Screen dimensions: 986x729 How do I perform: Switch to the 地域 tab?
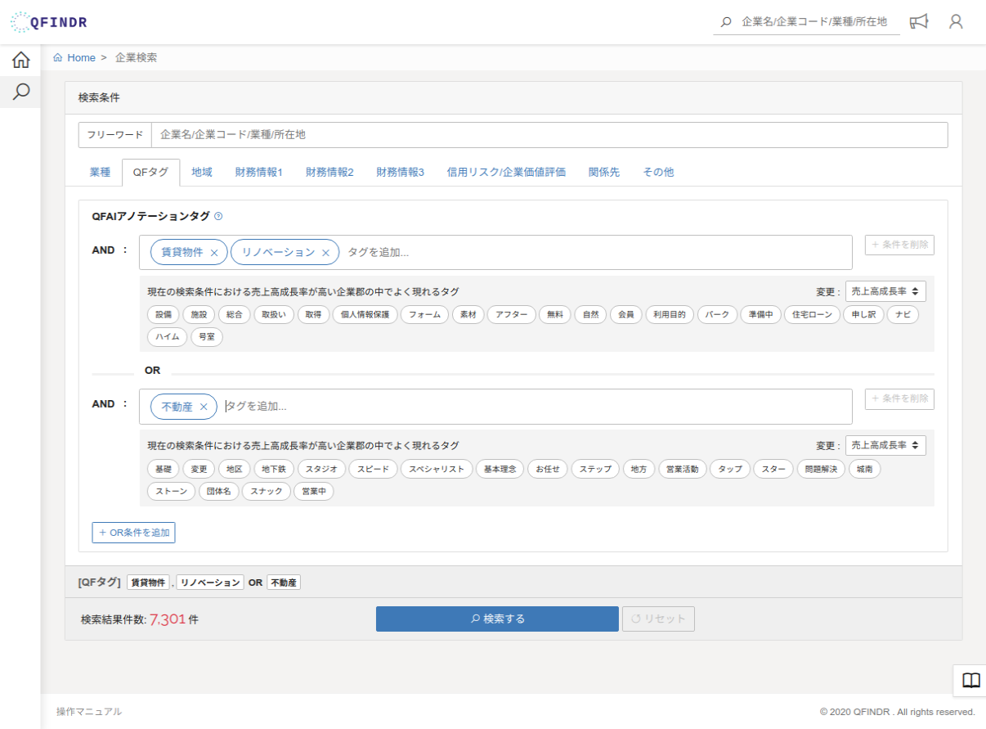pos(202,173)
